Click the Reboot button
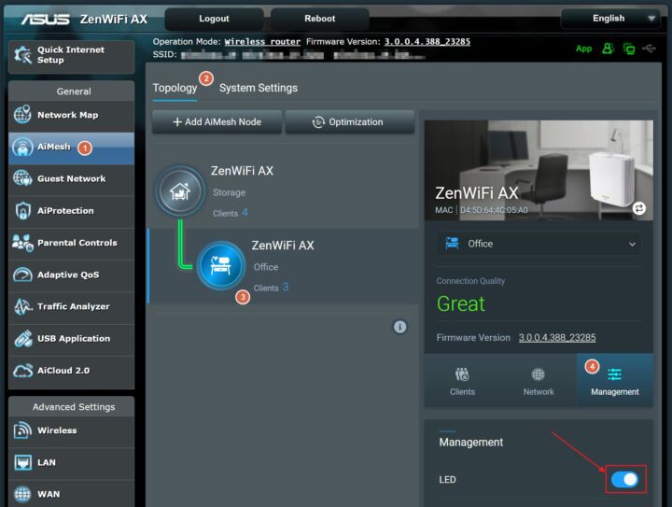Screen dimensions: 672x507 point(320,19)
